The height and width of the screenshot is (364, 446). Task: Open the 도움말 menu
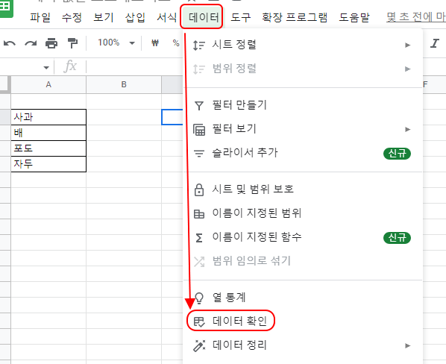click(354, 17)
